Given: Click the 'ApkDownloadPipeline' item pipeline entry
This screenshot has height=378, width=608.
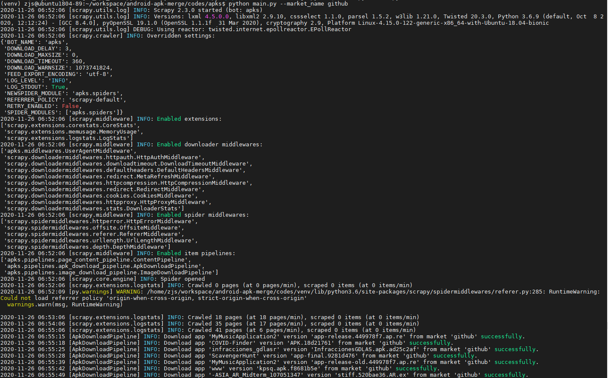Looking at the screenshot, I should pyautogui.click(x=104, y=266).
